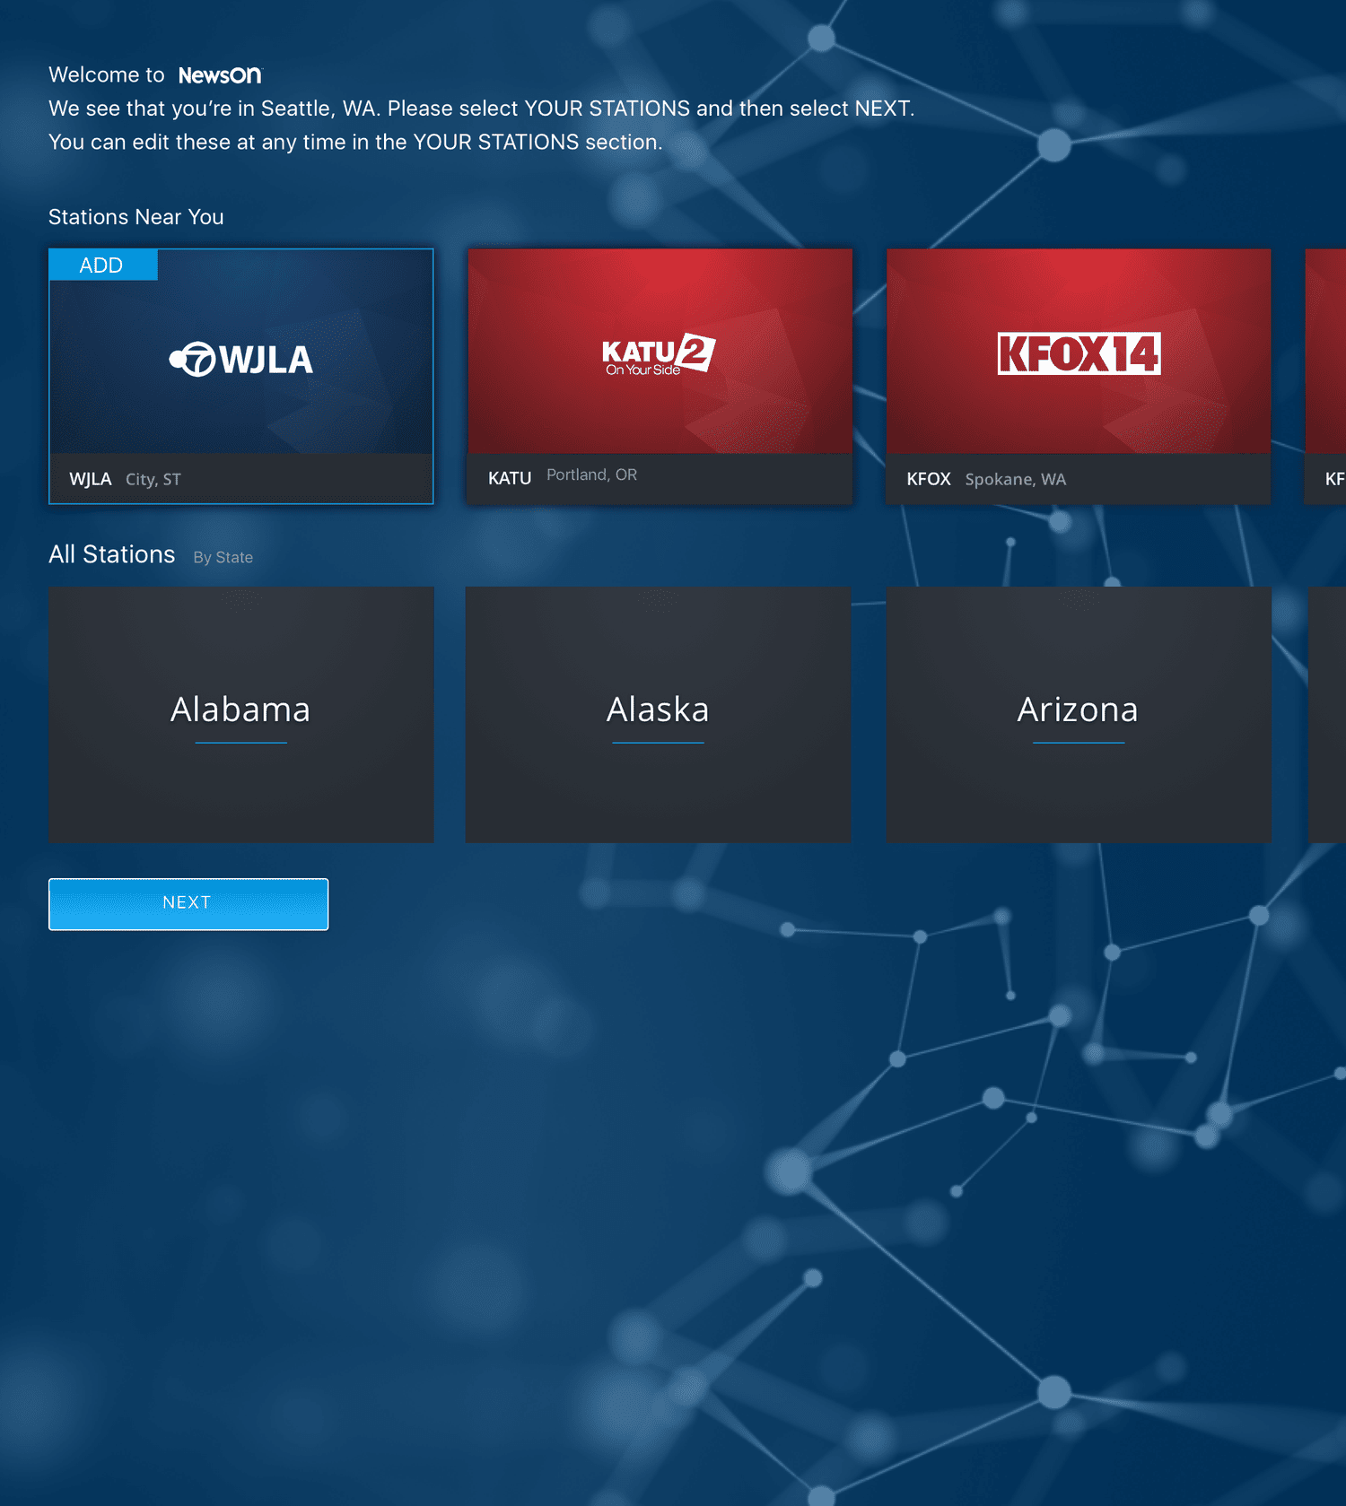Click the 'WJLA City, ST' caption

[x=125, y=479]
